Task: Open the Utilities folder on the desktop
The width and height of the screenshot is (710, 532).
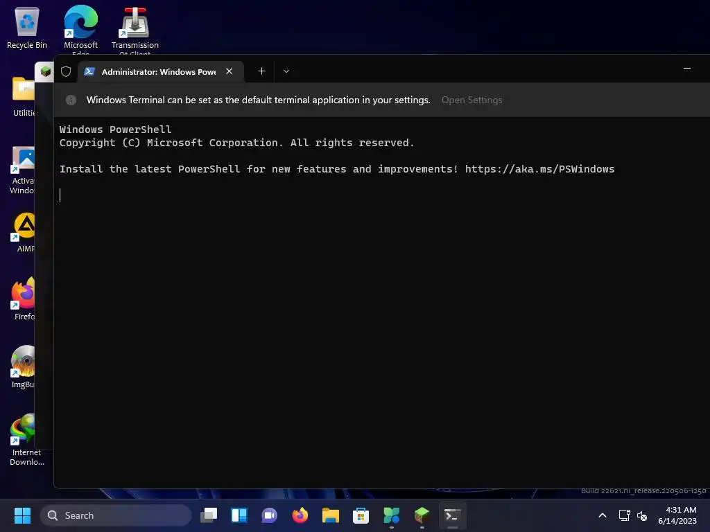Action: coord(24,96)
